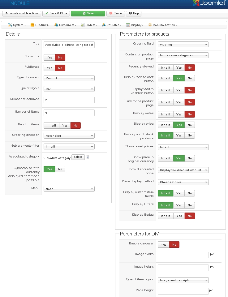Screen dimensions: 228x297
Task: Enable carousel by choosing Yes
Action: [x=163, y=245]
